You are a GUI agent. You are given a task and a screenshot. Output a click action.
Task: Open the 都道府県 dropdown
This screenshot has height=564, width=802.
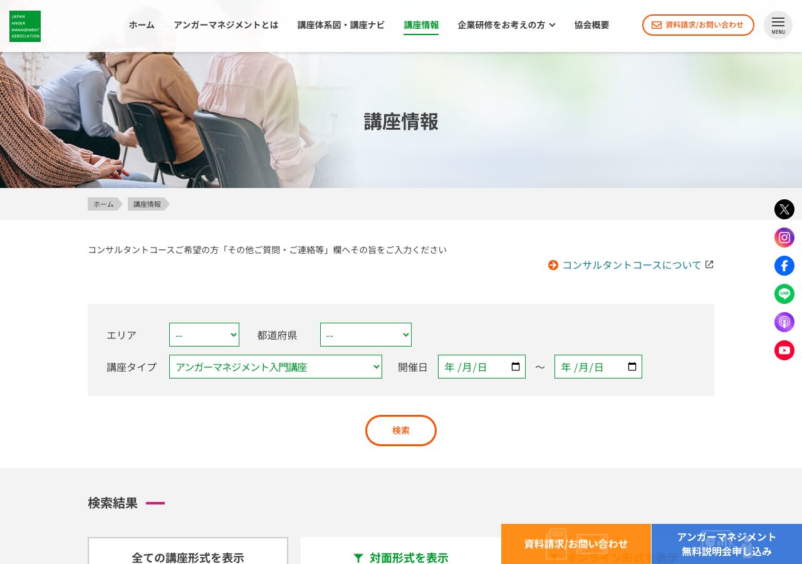(366, 335)
